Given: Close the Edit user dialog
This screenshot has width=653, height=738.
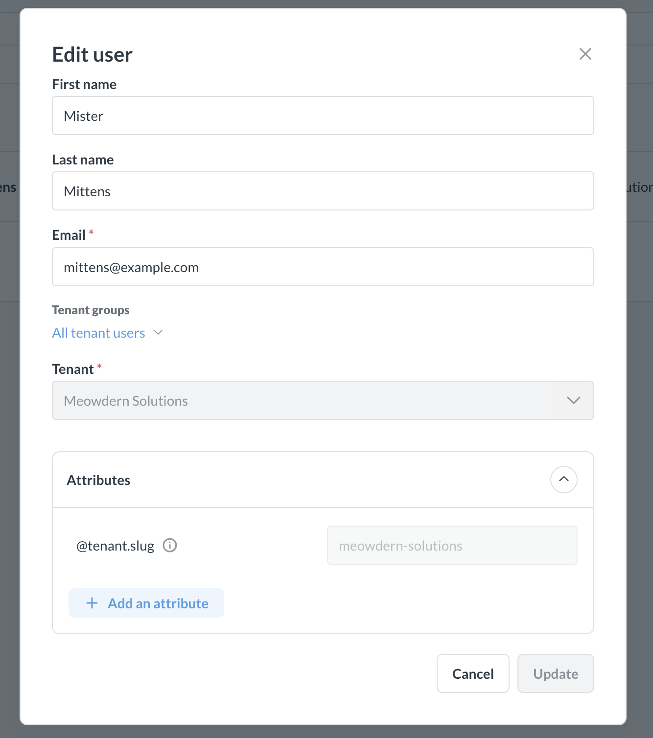Looking at the screenshot, I should pyautogui.click(x=585, y=54).
